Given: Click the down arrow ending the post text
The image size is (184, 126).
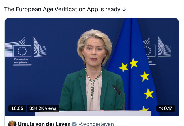Looking at the screenshot, I should coord(124,10).
